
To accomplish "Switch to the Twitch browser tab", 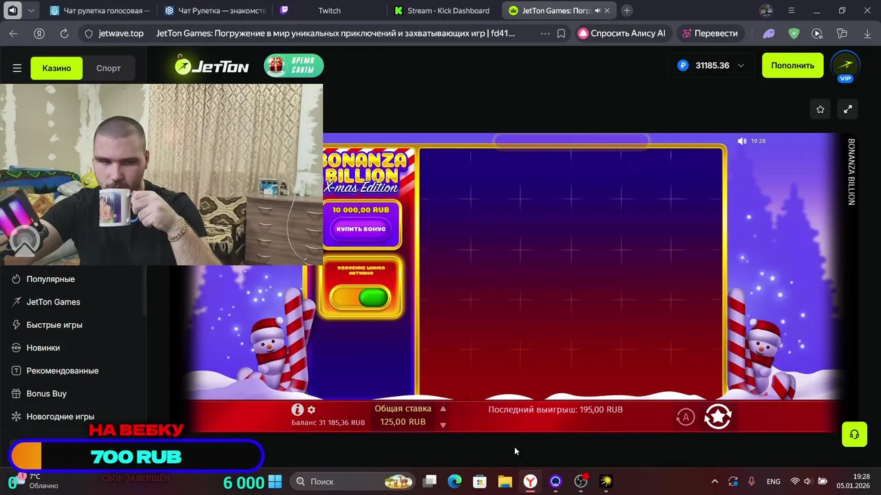I will [329, 10].
